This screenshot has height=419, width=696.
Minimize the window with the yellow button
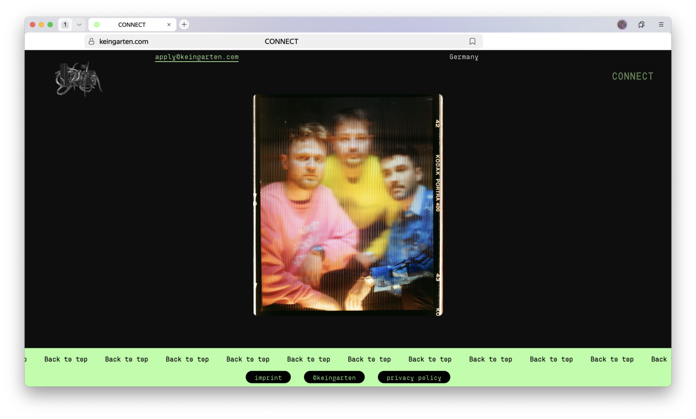(42, 25)
